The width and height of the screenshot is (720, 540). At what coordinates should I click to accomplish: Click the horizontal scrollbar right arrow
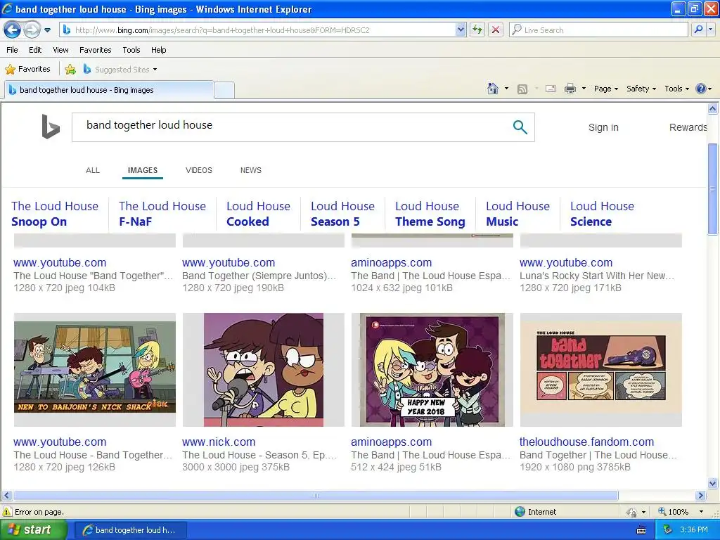[x=700, y=496]
